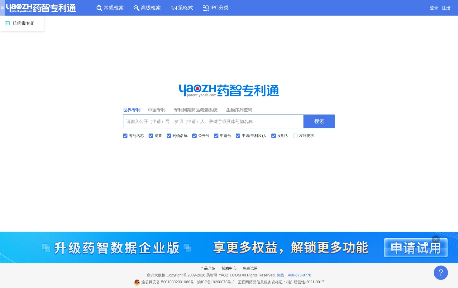458x288 pixels.
Task: Open 高级检索 in top navigation
Action: click(150, 8)
